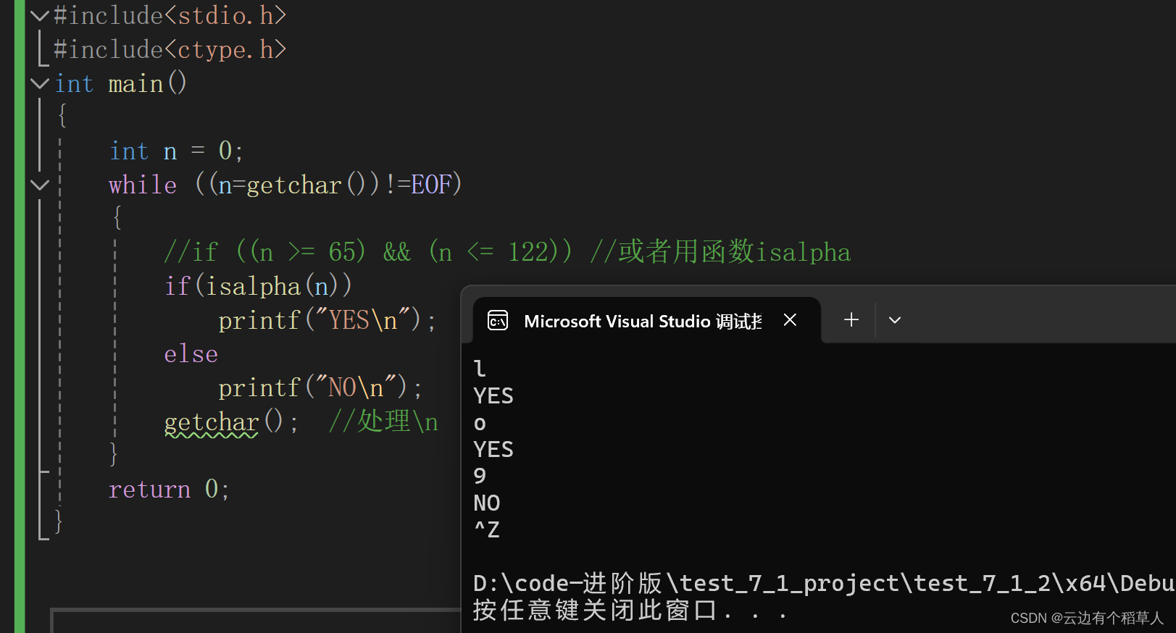Close the Microsoft Visual Studio debug tab
Image resolution: width=1176 pixels, height=633 pixels.
pyautogui.click(x=790, y=320)
